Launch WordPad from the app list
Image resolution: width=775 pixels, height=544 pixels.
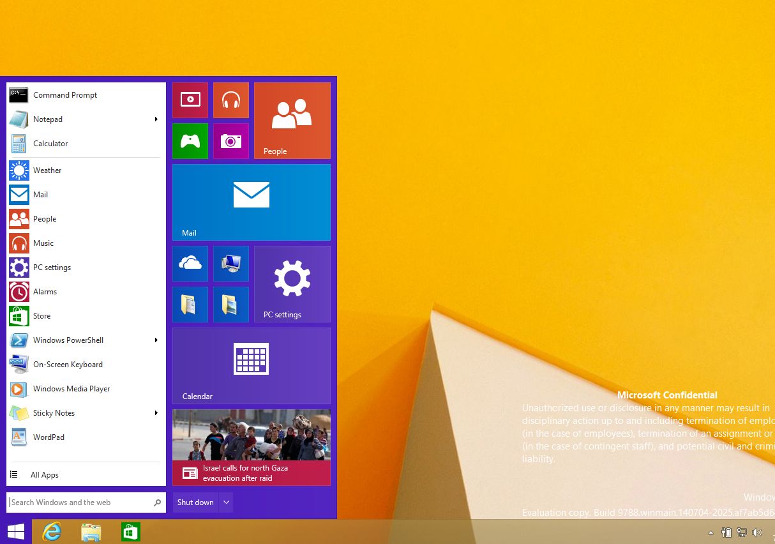point(86,437)
